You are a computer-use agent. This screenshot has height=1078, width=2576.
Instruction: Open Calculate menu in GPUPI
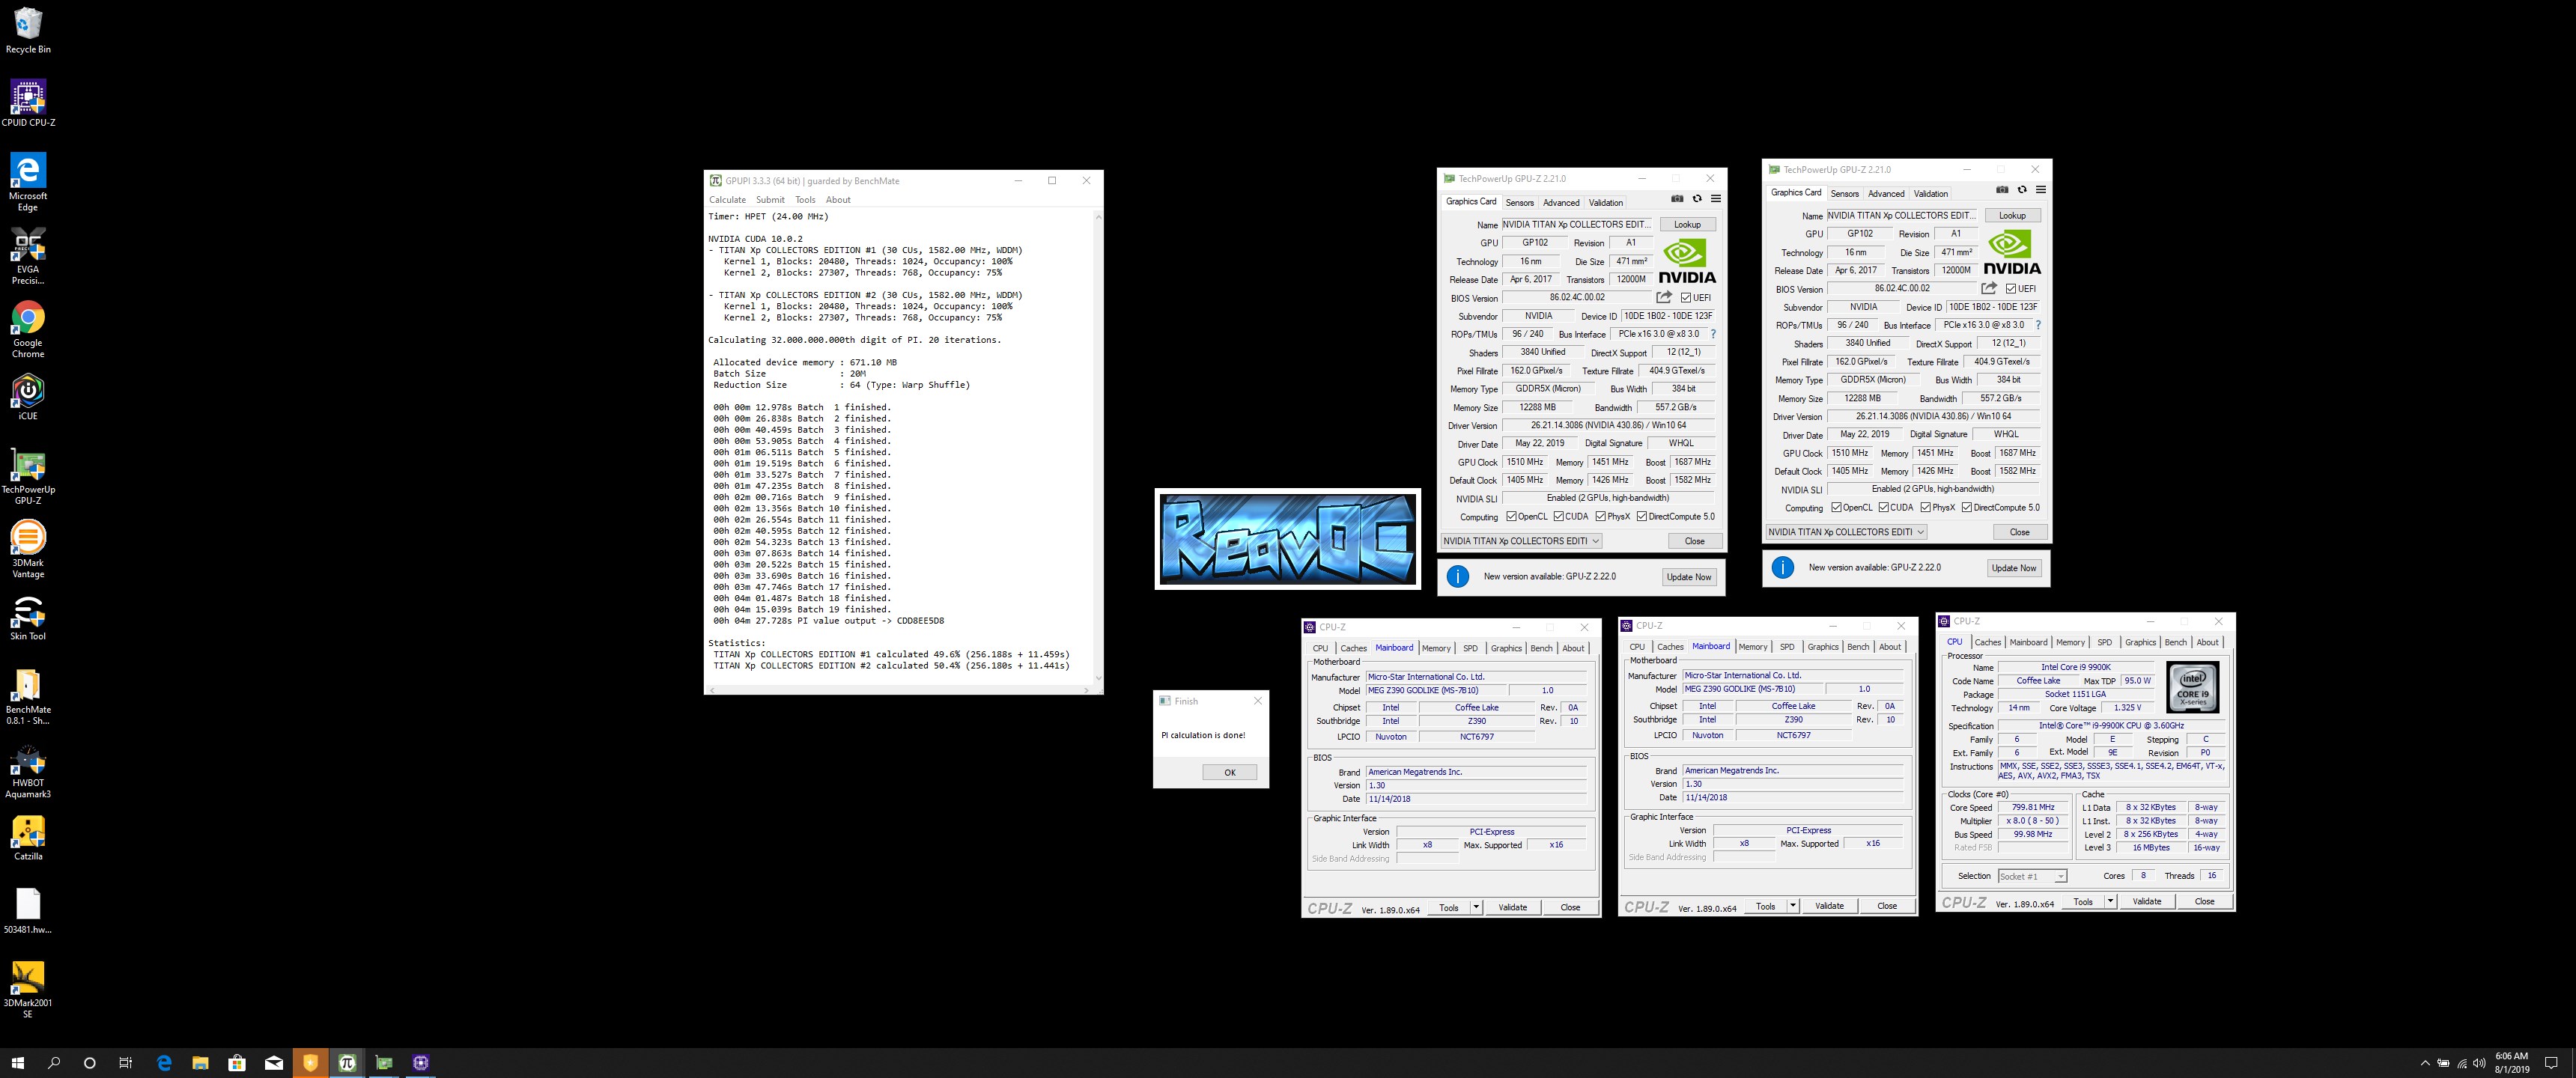[727, 200]
